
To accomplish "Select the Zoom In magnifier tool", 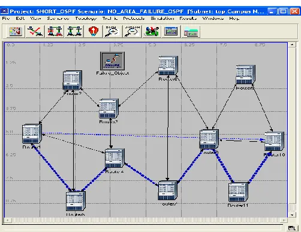I will [x=113, y=31].
